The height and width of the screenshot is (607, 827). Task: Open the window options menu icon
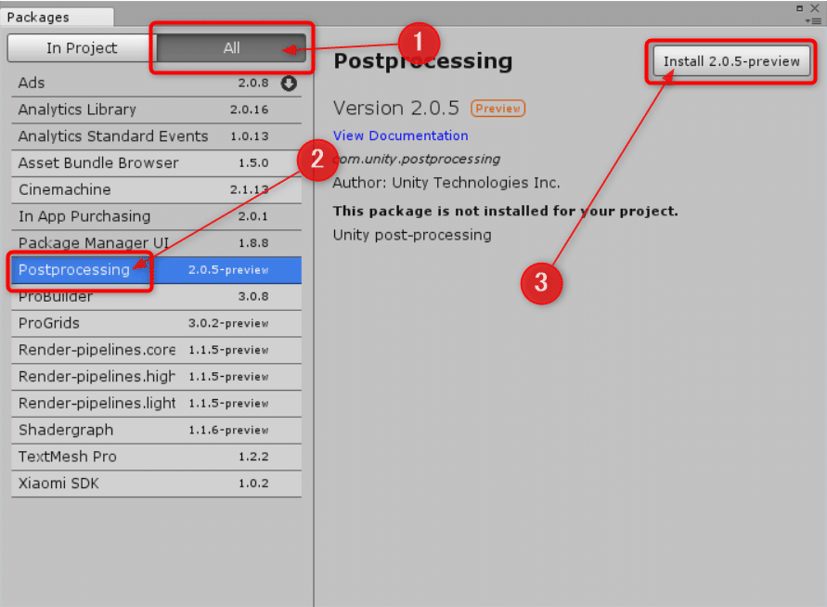tap(814, 21)
